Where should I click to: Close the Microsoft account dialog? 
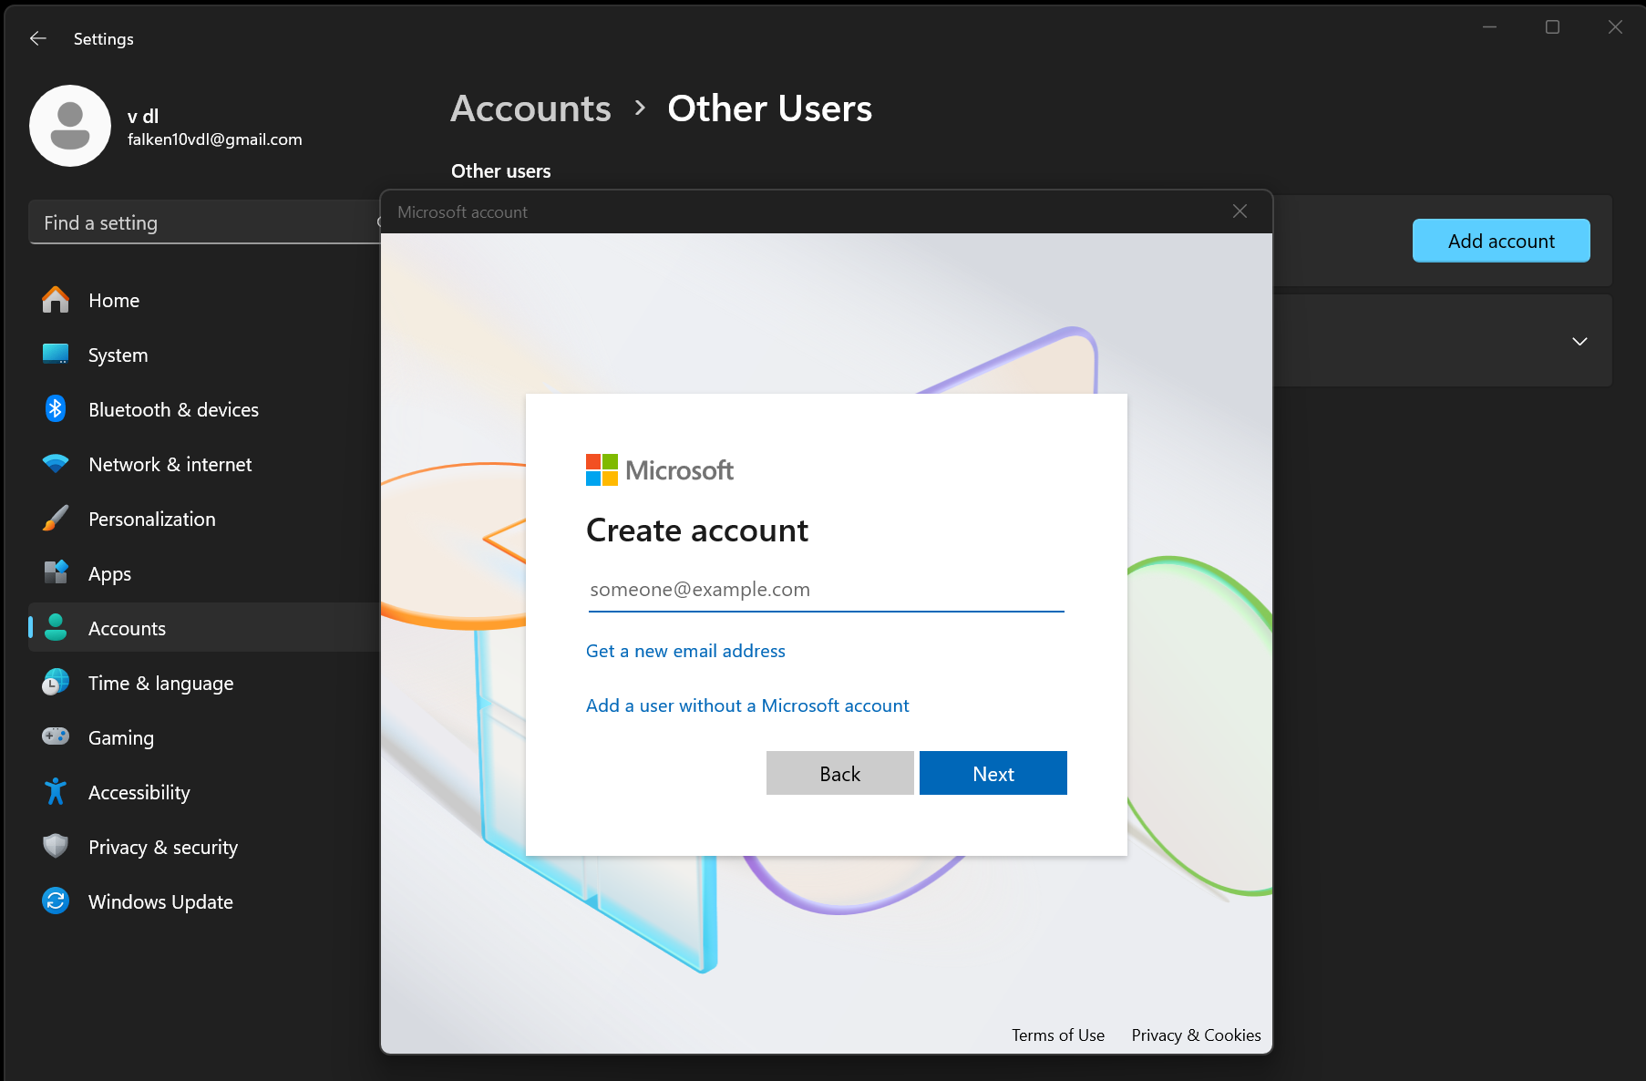coord(1240,211)
